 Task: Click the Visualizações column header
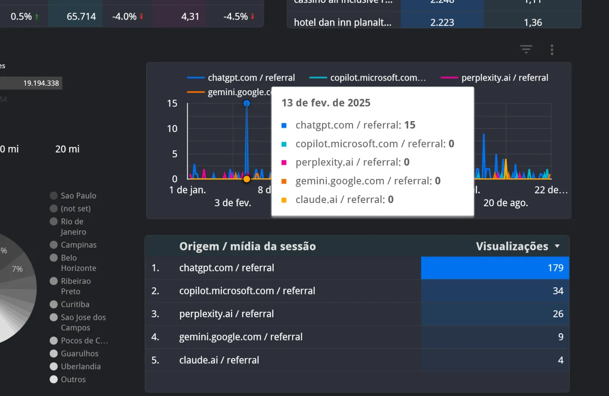pos(512,247)
